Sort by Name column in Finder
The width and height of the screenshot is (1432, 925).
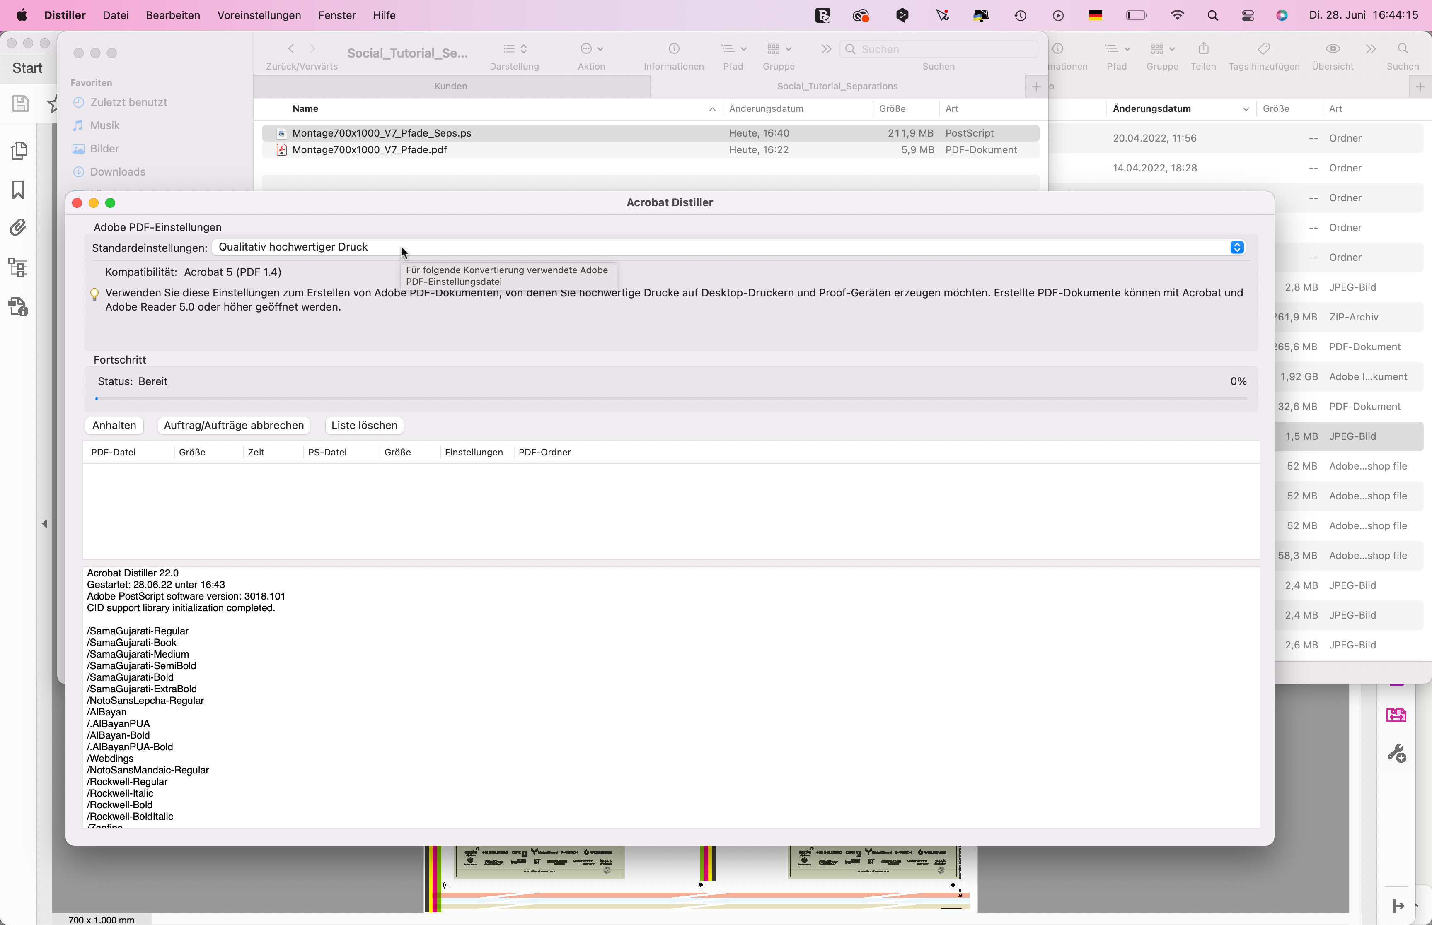[x=305, y=109]
